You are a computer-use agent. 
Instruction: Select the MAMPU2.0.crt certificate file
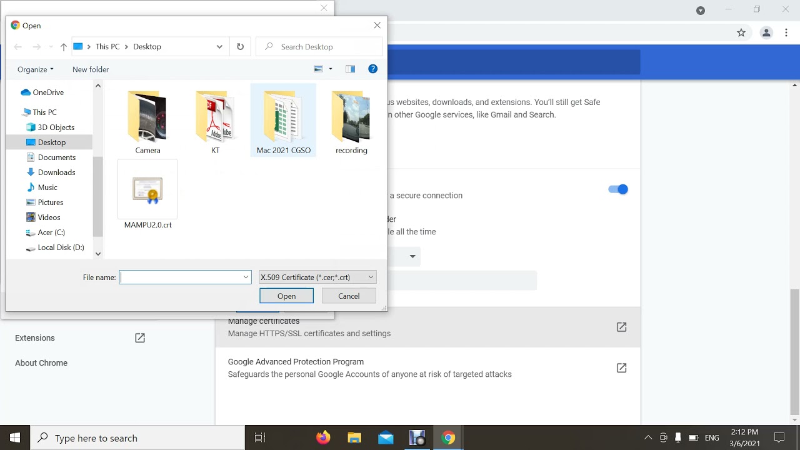coord(147,195)
